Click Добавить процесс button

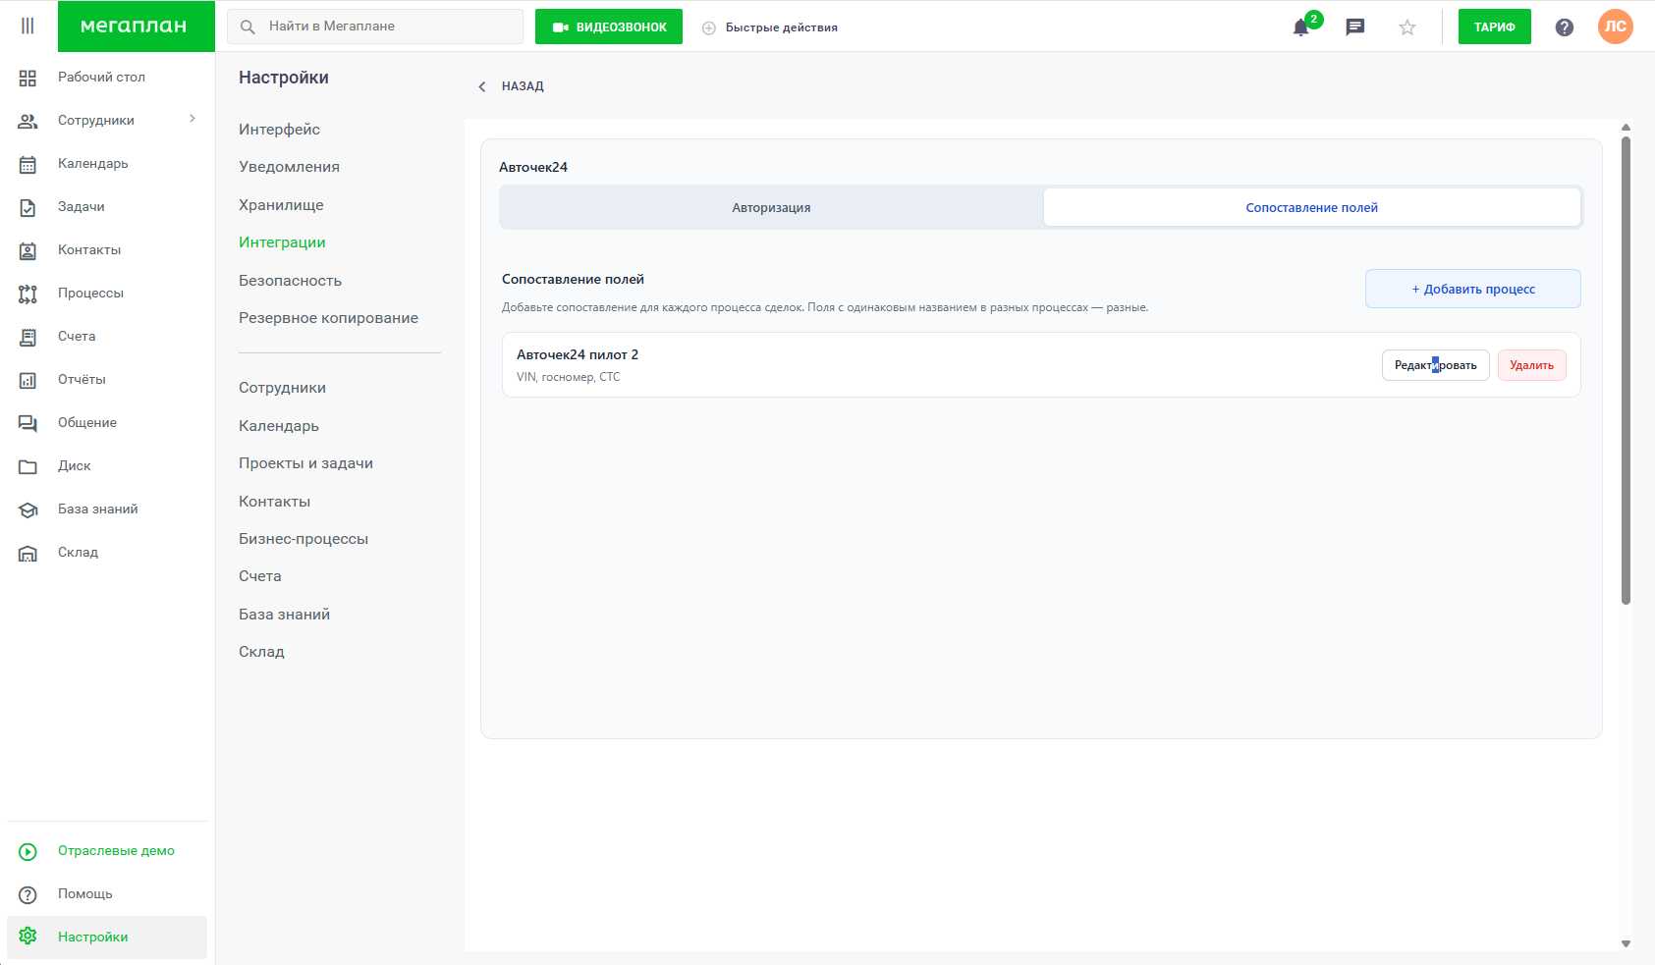tap(1473, 289)
